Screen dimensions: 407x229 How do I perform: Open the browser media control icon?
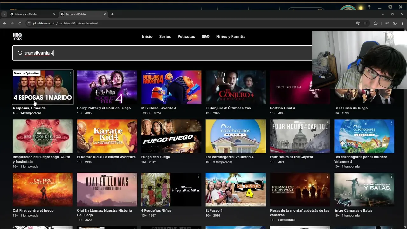click(387, 23)
